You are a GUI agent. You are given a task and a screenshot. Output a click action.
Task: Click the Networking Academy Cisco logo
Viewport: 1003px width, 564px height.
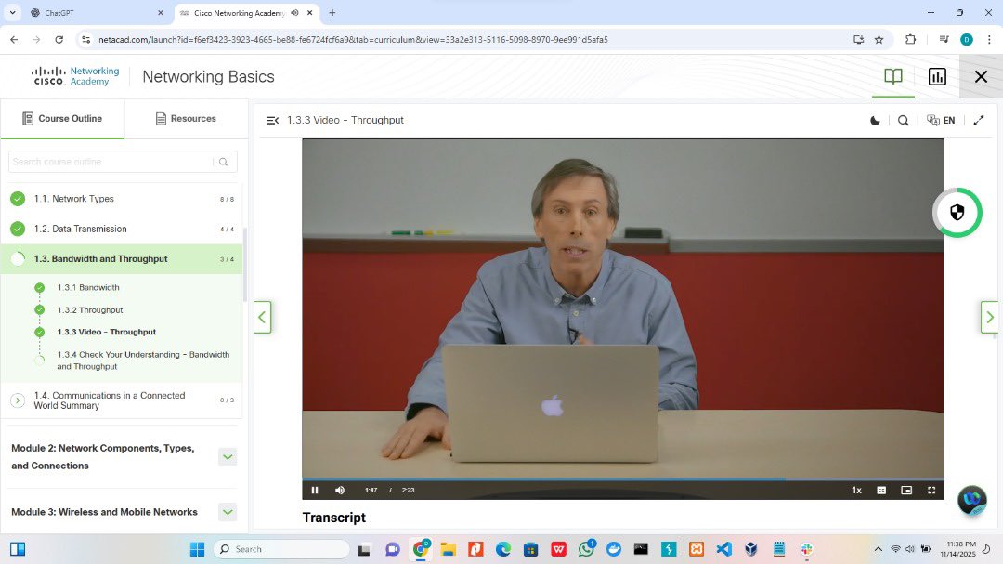[x=74, y=75]
